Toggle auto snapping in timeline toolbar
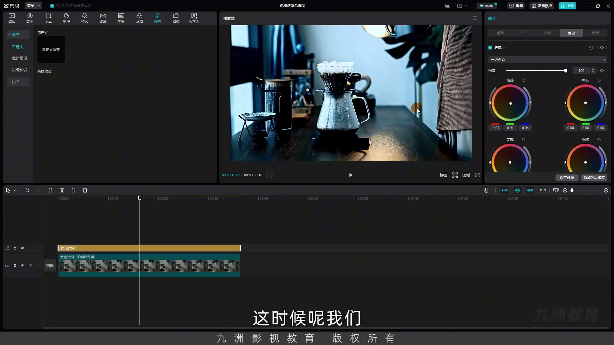Screen dimensions: 614x345 [517, 190]
